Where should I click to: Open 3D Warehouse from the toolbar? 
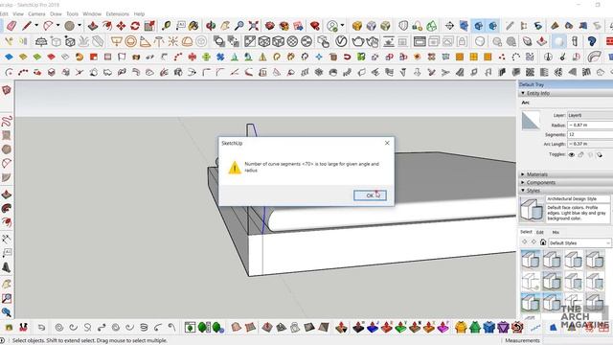tap(270, 26)
